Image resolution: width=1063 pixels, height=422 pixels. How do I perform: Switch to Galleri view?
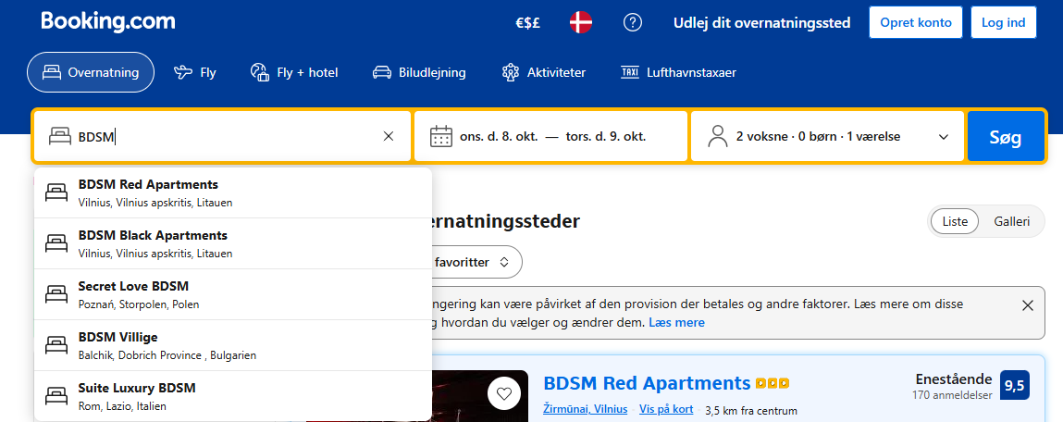(1011, 222)
